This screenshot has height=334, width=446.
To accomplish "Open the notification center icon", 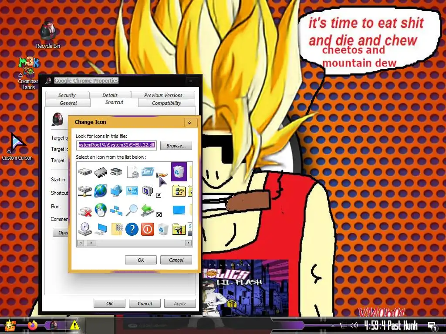I will coord(432,326).
